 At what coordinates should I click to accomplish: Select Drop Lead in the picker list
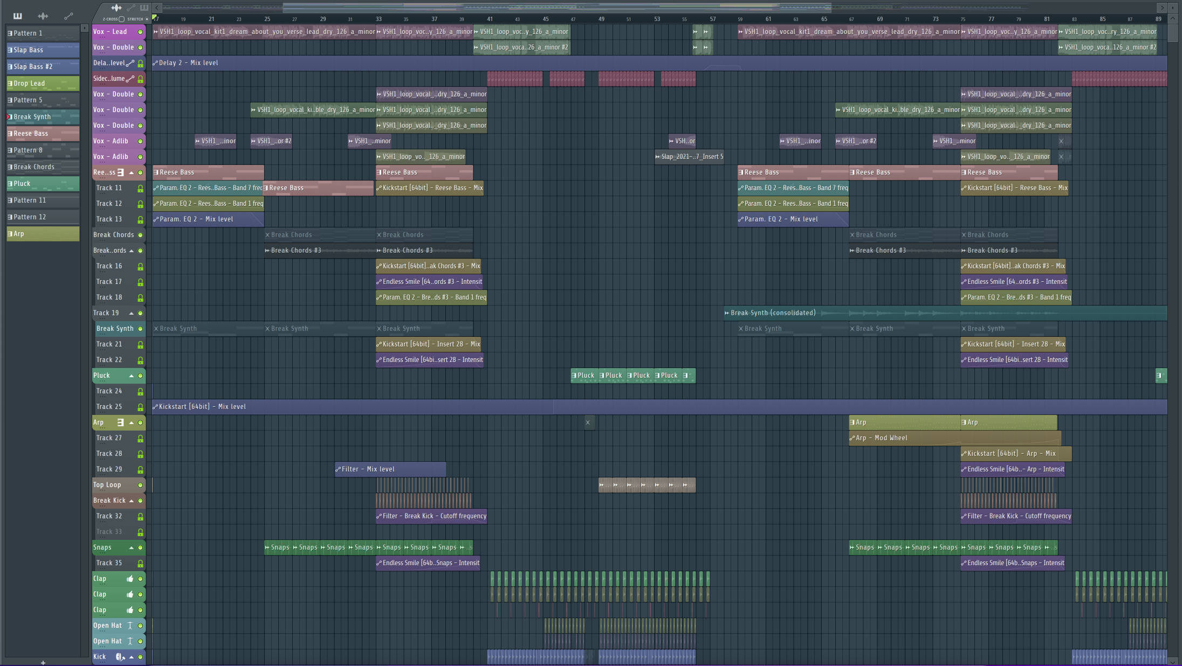coord(43,84)
